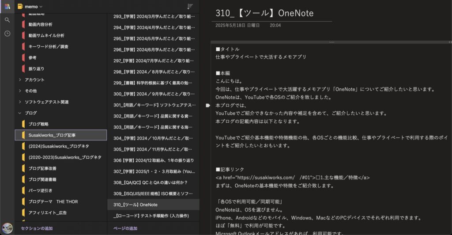Image resolution: width=452 pixels, height=235 pixels.
Task: Click the note date 2025年5月18日 日曜日
Action: coord(237,25)
